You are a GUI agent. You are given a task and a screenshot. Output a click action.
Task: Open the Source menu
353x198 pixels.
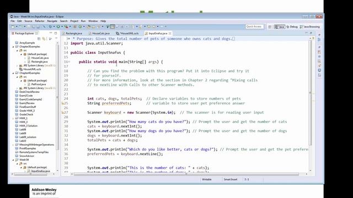pyautogui.click(x=28, y=21)
